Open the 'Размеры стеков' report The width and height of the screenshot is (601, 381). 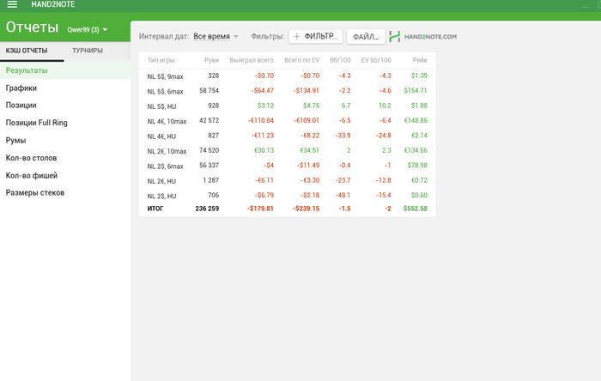(x=35, y=192)
